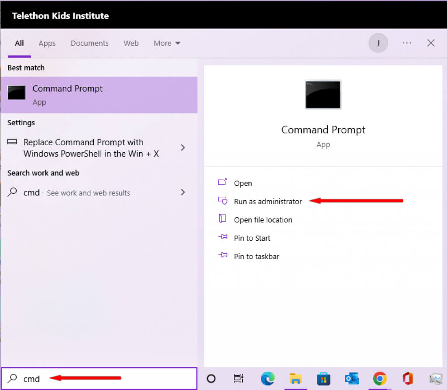This screenshot has width=447, height=390.
Task: Expand the cmd web results chevron
Action: pyautogui.click(x=183, y=192)
